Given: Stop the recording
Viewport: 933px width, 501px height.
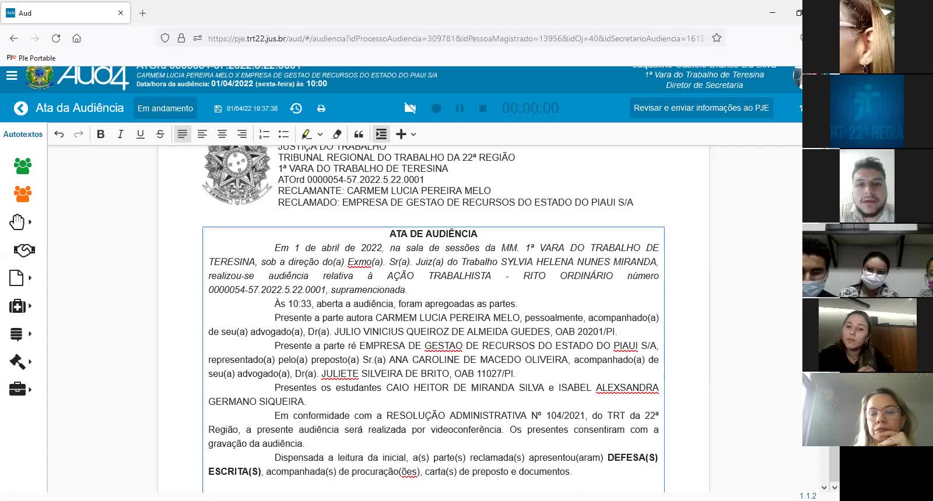Looking at the screenshot, I should coord(483,108).
